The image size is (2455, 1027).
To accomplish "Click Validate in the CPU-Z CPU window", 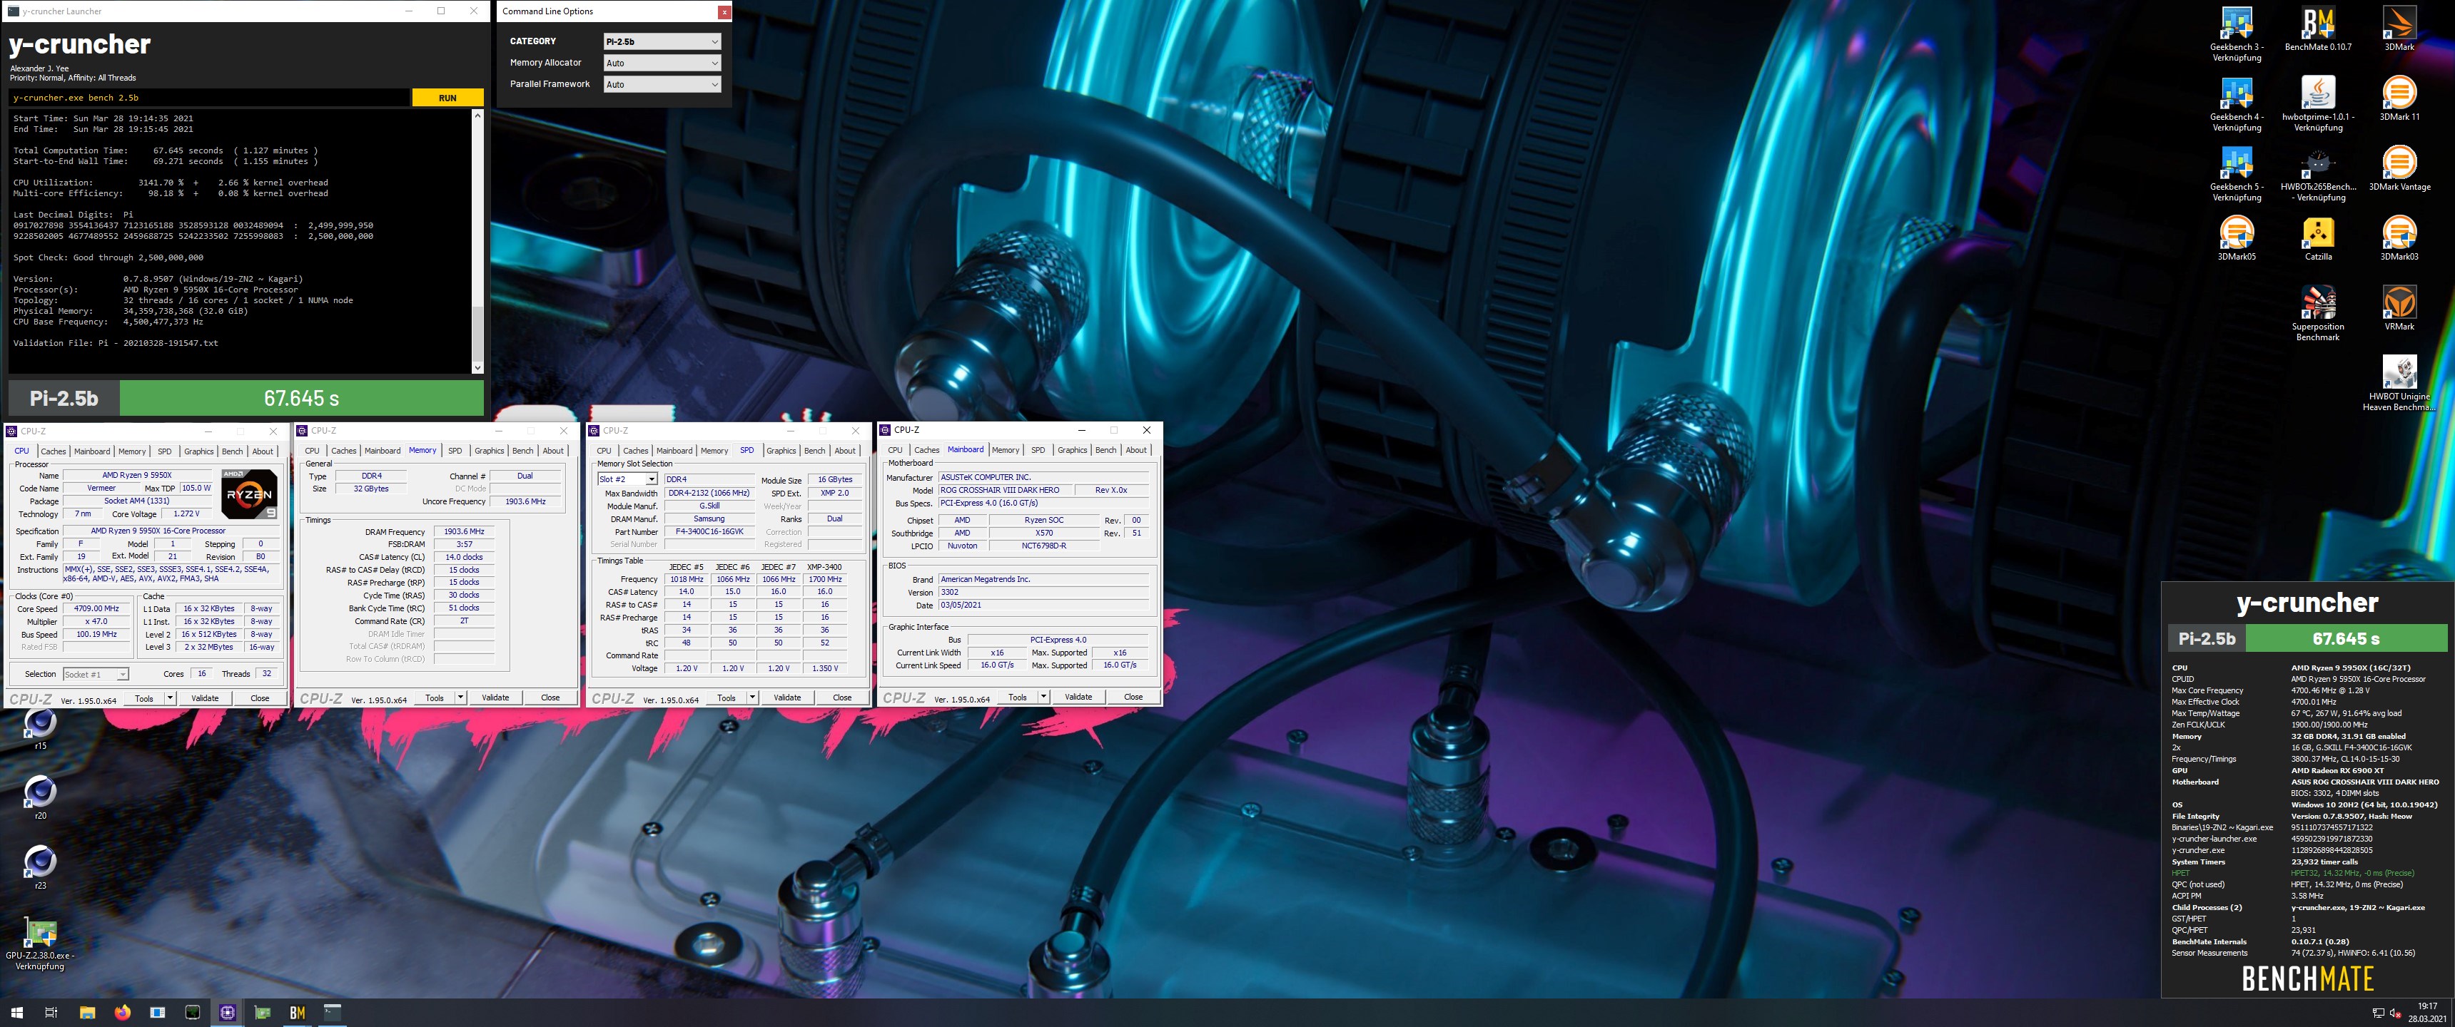I will pyautogui.click(x=205, y=698).
